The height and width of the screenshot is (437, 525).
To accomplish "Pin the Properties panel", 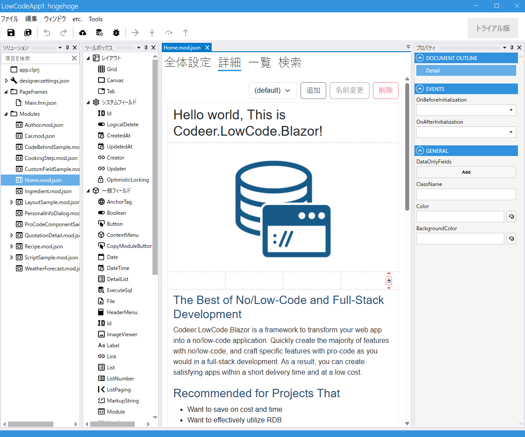I will [512, 48].
